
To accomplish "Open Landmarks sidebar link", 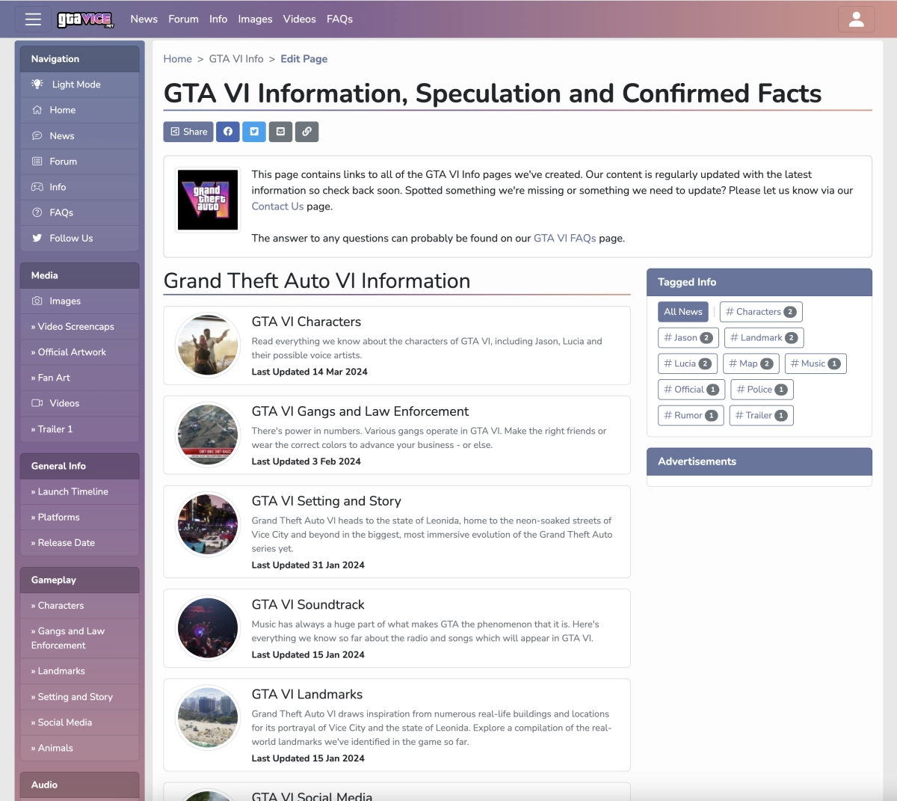I will click(79, 671).
